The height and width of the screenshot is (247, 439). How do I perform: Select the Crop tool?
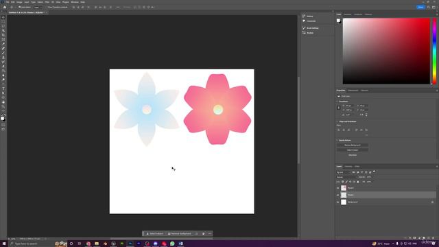pyautogui.click(x=3, y=35)
